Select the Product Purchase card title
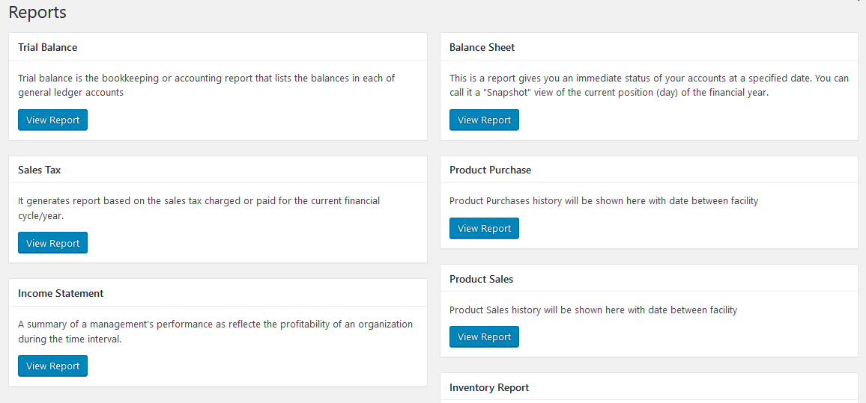This screenshot has width=866, height=403. pyautogui.click(x=490, y=170)
